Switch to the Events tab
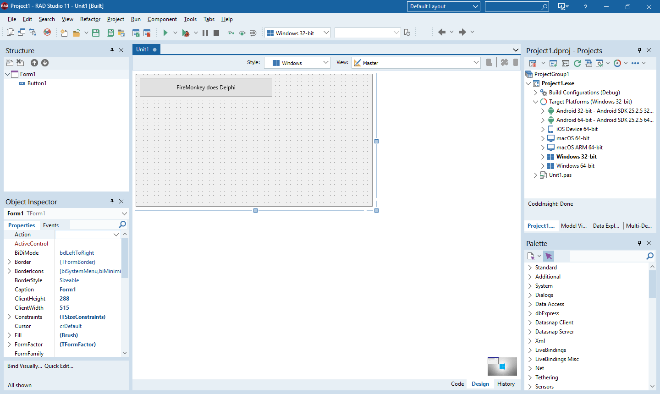 tap(51, 225)
